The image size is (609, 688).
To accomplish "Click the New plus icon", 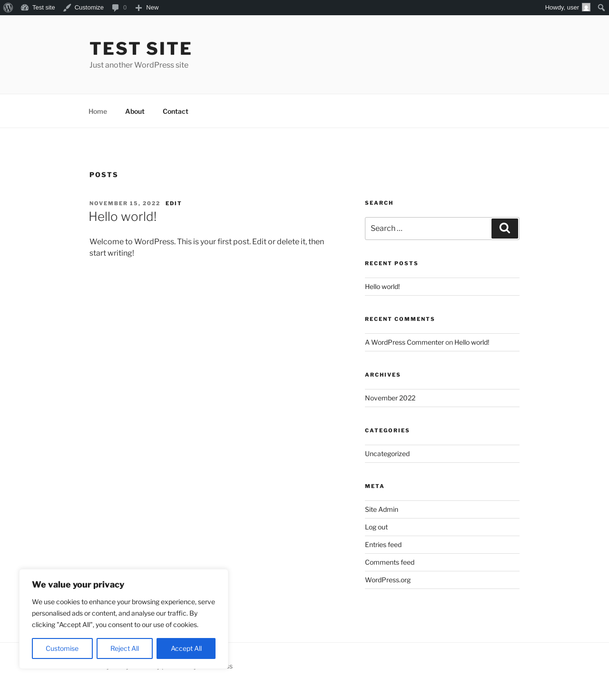I will coord(138,8).
